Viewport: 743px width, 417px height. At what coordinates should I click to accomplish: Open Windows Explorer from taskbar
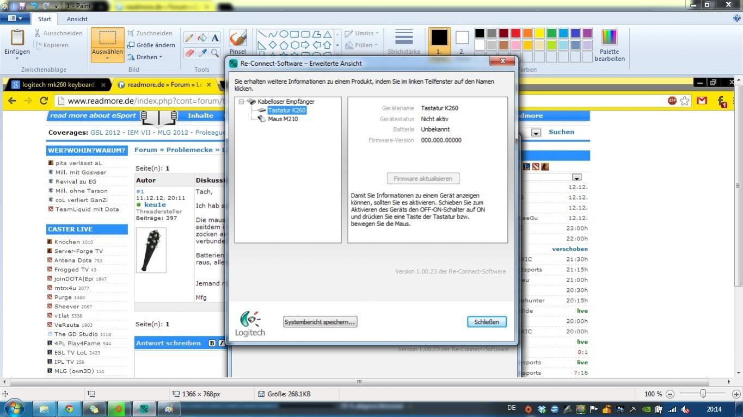44,409
